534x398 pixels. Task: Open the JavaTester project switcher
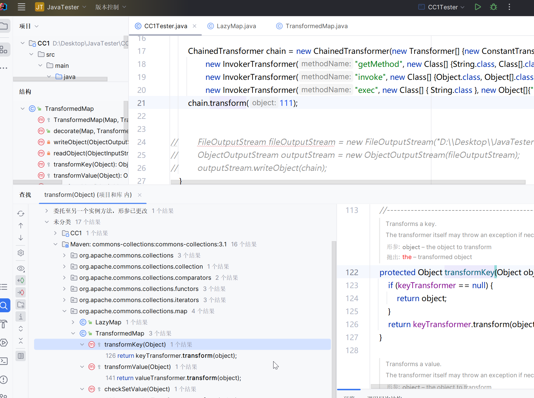tap(63, 7)
